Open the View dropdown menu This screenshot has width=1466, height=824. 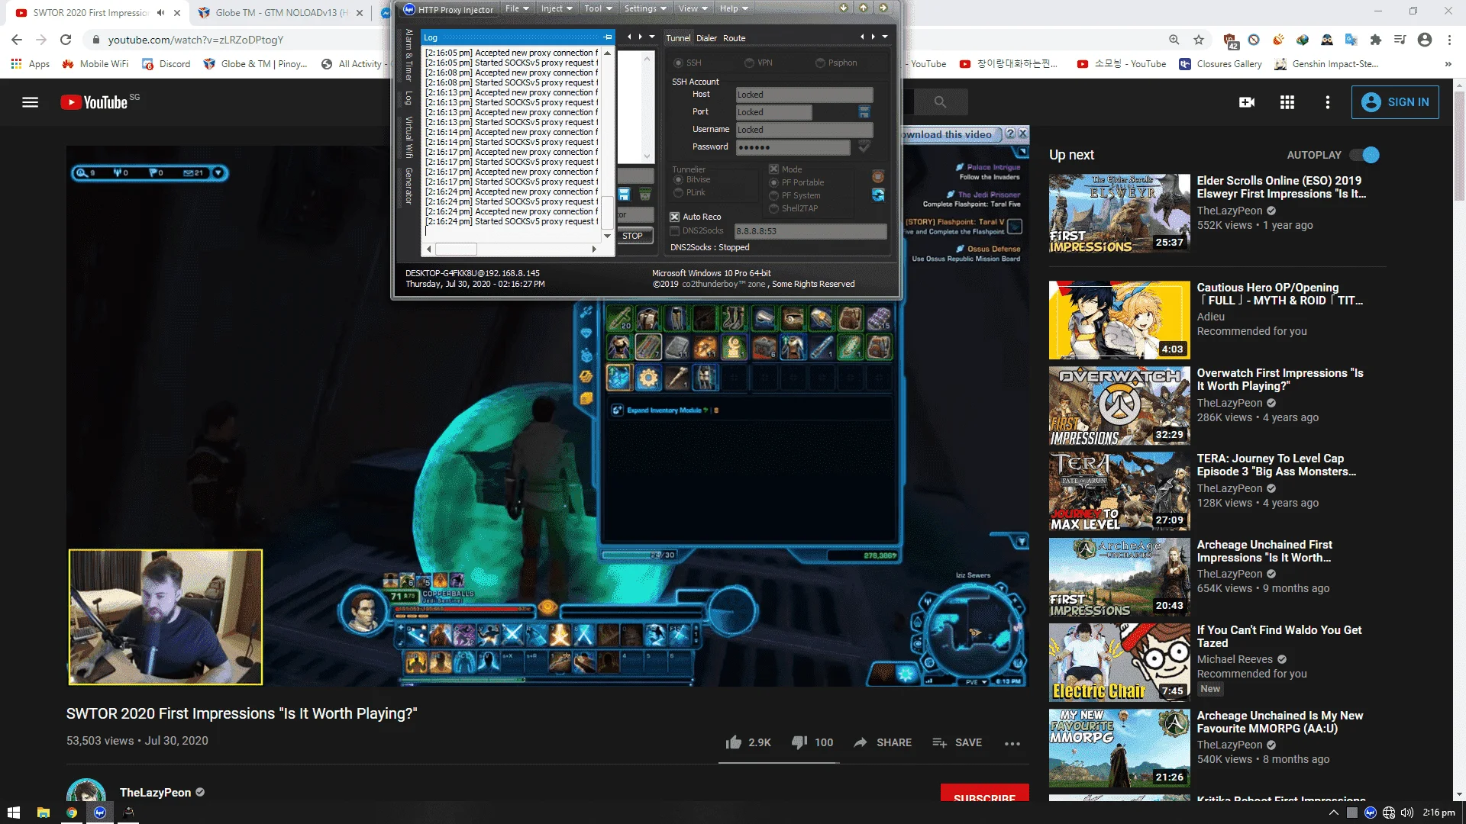point(693,9)
